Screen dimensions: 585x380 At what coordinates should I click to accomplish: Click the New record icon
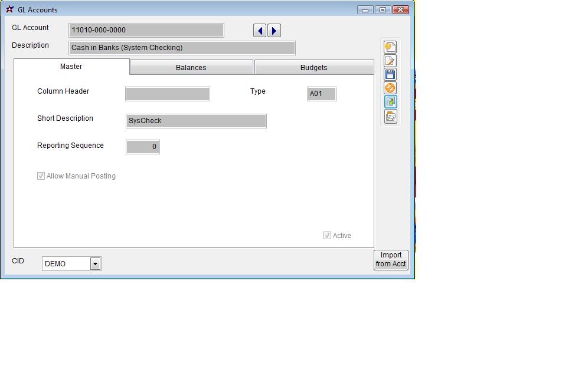coord(390,47)
